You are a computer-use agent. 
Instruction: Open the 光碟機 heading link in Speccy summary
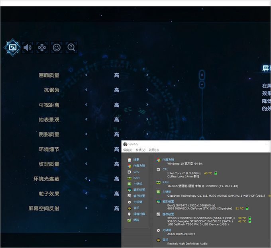(167, 230)
